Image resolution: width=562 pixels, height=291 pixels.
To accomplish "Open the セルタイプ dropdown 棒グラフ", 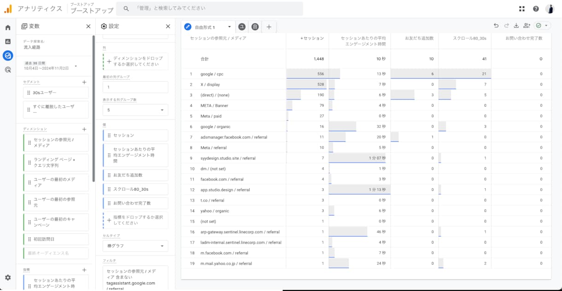I will point(135,246).
